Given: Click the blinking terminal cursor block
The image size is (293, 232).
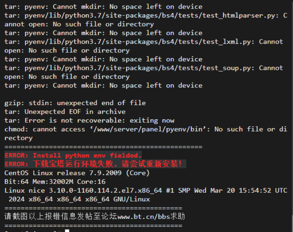Looking at the screenshot, I should [67, 231].
